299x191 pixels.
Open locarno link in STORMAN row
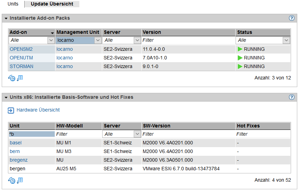[65, 67]
